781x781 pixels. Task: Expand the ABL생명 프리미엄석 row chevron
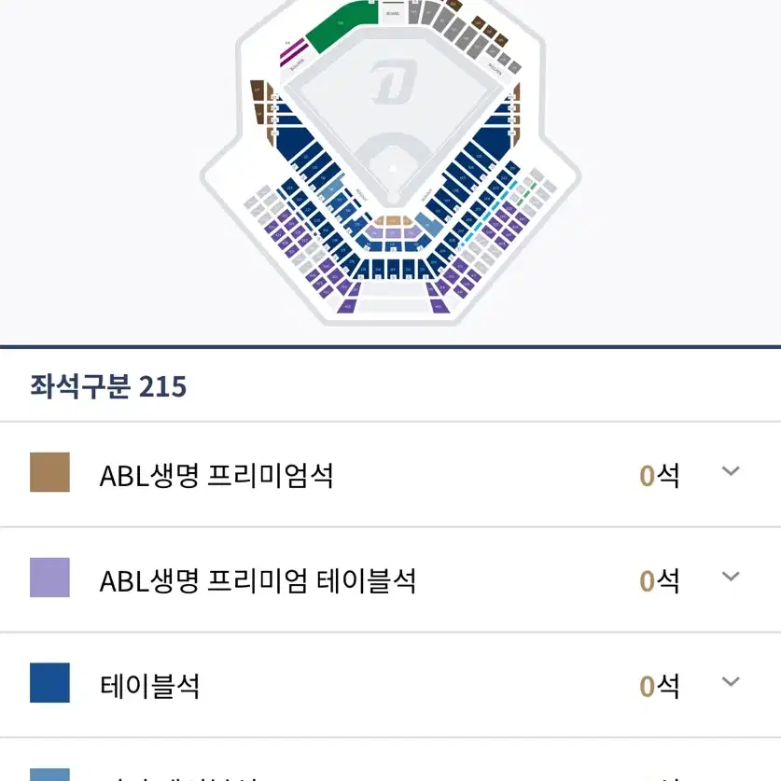pyautogui.click(x=731, y=470)
